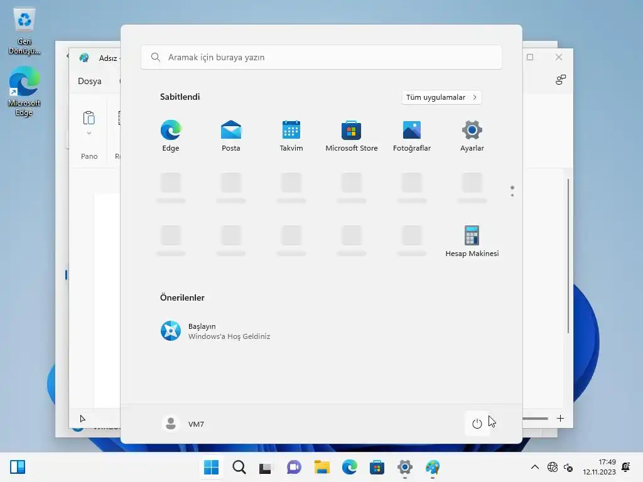643x482 pixels.
Task: Click Paint's vertical scrollbar
Action: pyautogui.click(x=568, y=256)
